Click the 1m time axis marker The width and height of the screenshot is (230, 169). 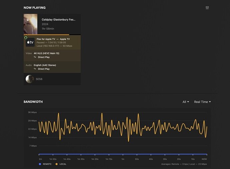point(123,159)
